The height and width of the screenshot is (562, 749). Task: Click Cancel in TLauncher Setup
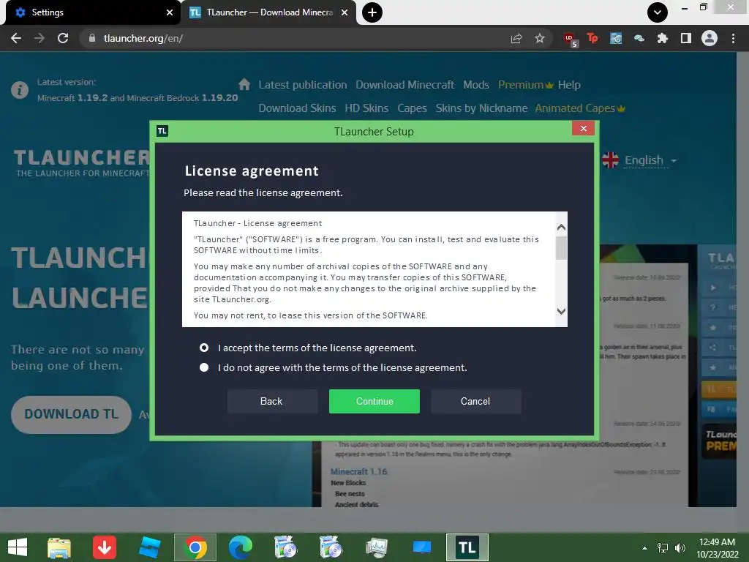475,401
